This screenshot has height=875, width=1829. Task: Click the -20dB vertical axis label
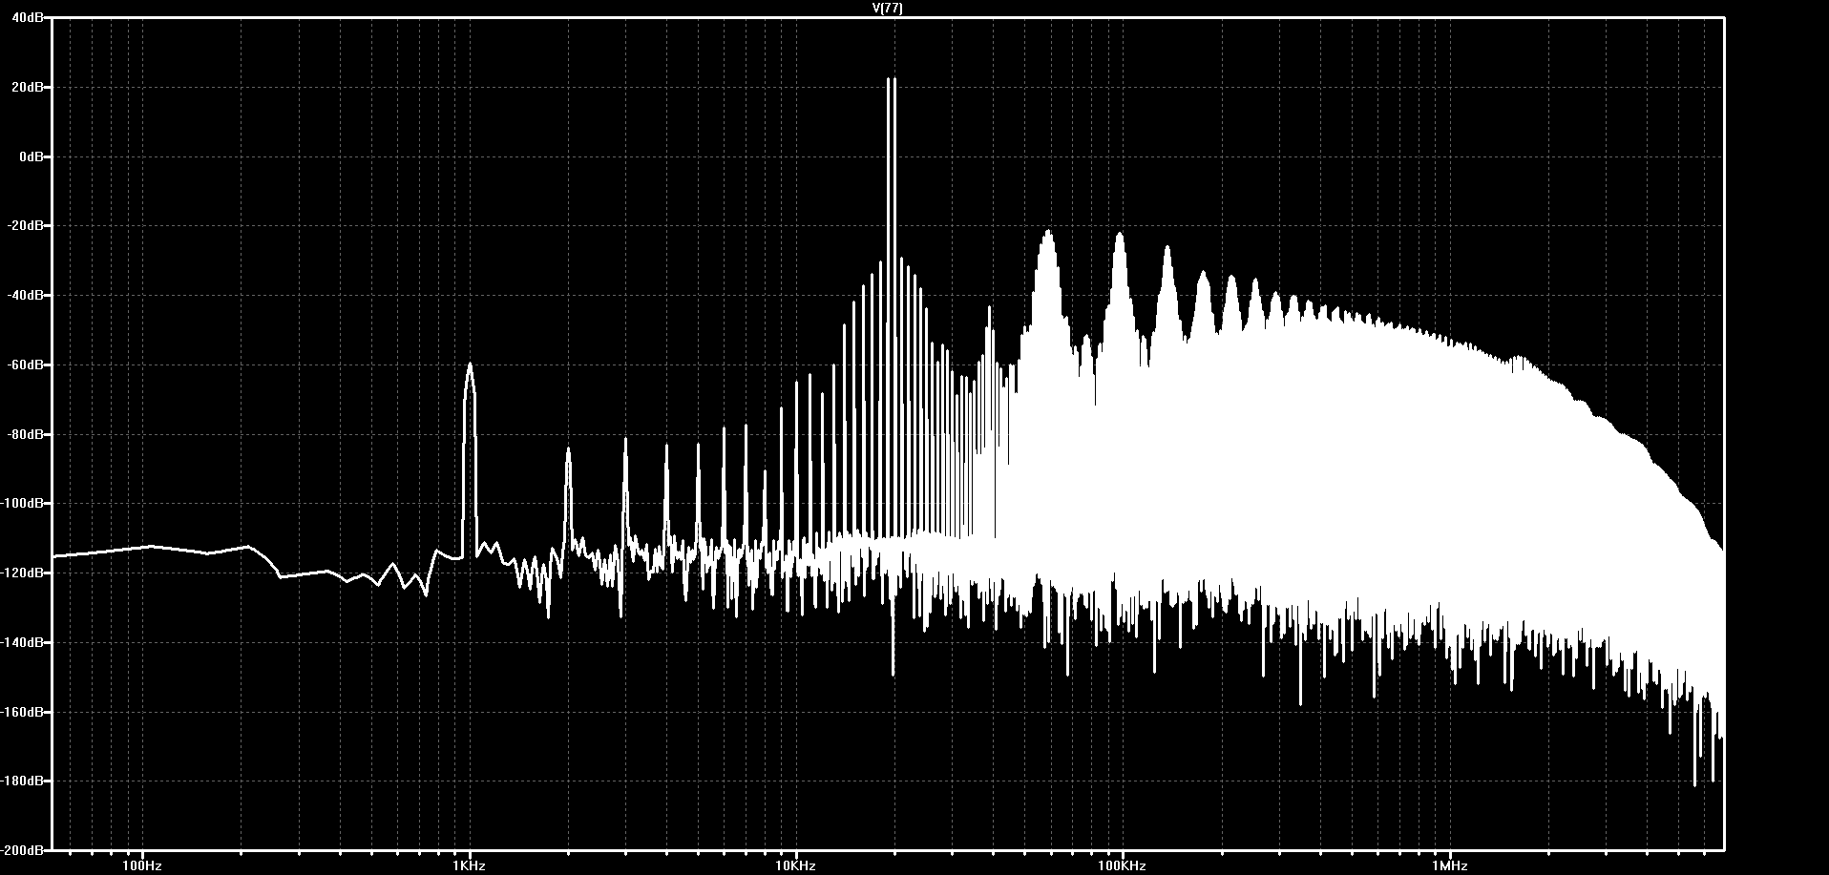click(26, 226)
